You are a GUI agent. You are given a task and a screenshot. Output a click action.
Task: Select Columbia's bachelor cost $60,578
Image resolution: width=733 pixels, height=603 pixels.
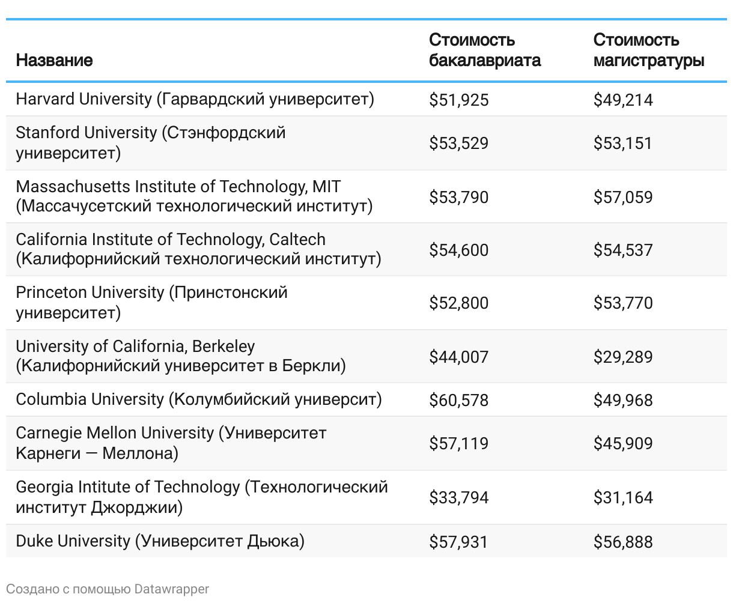click(459, 400)
